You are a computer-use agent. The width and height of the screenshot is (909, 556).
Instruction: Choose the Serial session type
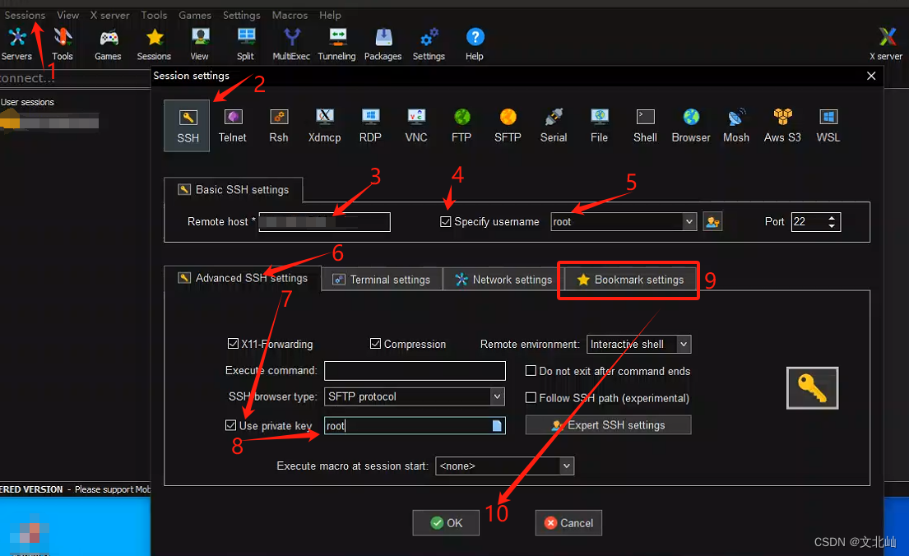tap(553, 126)
